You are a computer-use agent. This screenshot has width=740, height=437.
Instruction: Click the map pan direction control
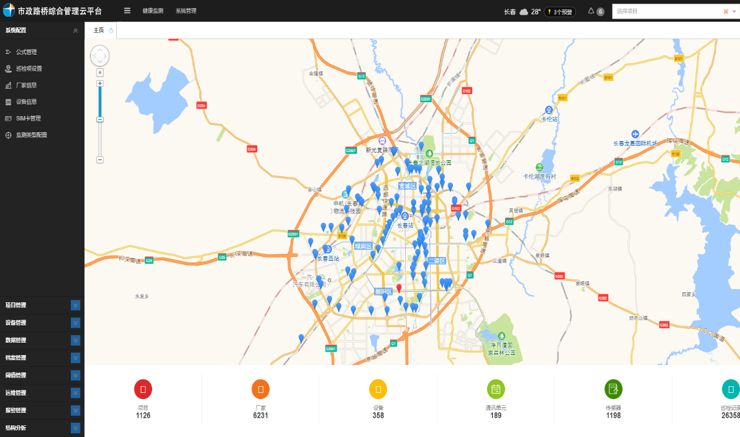tap(99, 56)
